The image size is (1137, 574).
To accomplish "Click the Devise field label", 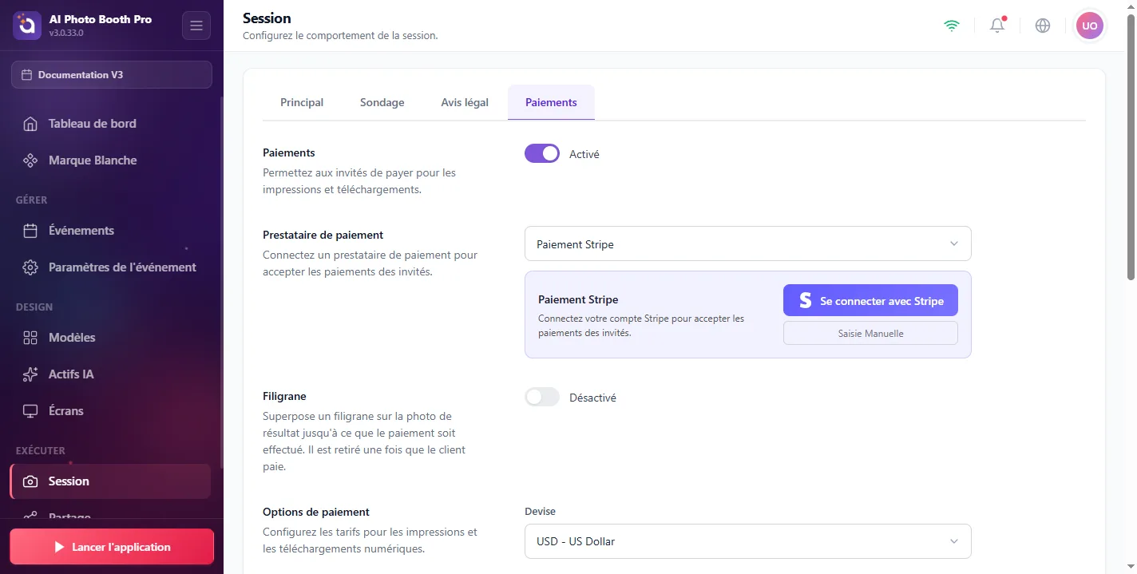I will [x=540, y=511].
